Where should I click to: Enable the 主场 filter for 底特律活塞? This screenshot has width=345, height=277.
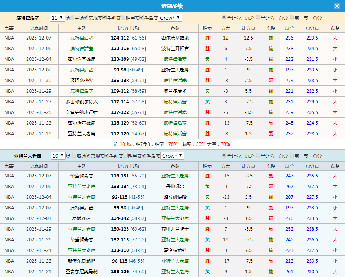pyautogui.click(x=72, y=17)
